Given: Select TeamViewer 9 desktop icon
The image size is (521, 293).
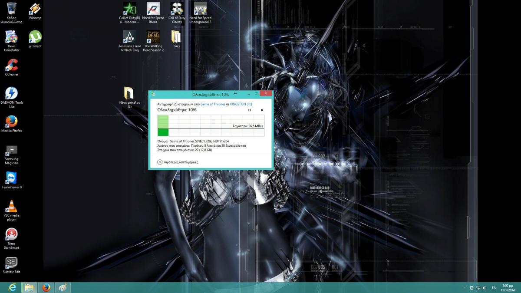Looking at the screenshot, I should click(12, 180).
